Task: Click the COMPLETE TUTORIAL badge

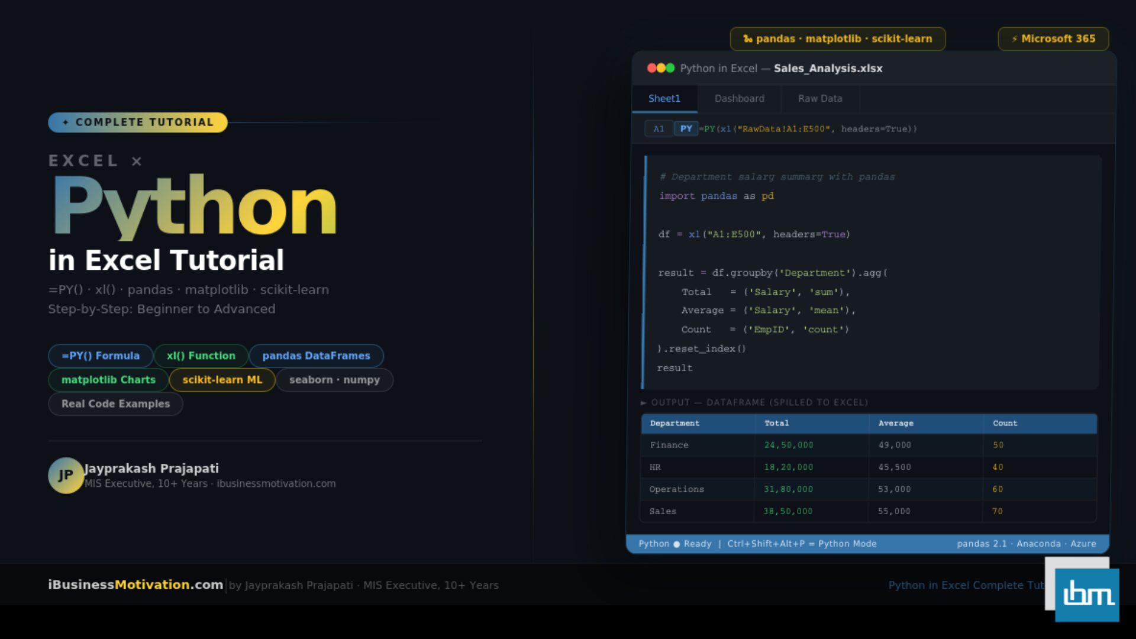Action: tap(138, 122)
